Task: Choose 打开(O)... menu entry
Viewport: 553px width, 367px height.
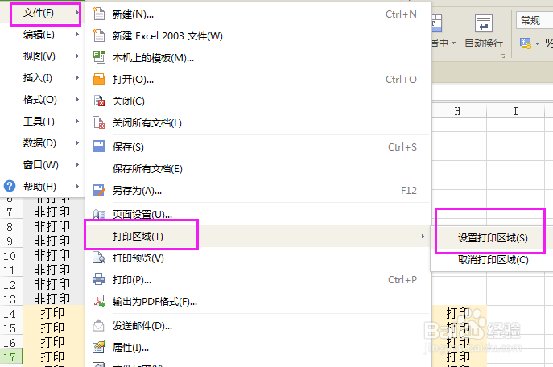Action: pos(258,80)
